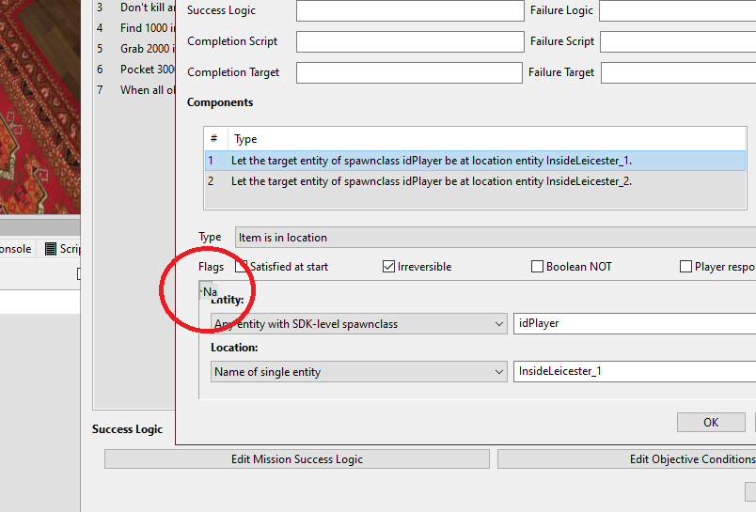Open the component Type dropdown
Screen dimensions: 756x512
[x=494, y=238]
